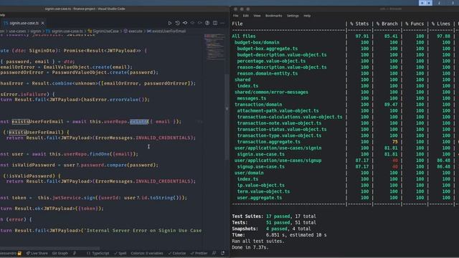The width and height of the screenshot is (459, 258).
Task: Click transaction.aggregate.ts in coverage output
Action: point(269,142)
